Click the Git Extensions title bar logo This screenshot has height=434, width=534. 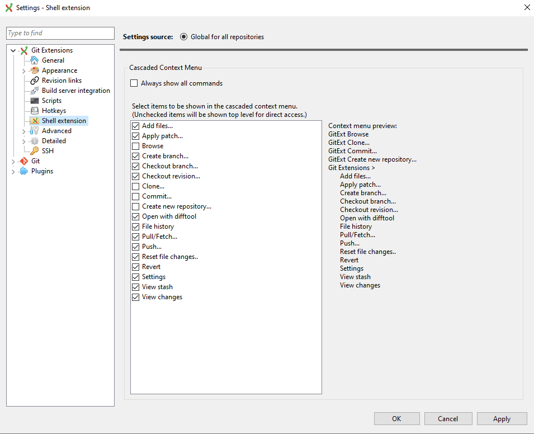pyautogui.click(x=9, y=7)
